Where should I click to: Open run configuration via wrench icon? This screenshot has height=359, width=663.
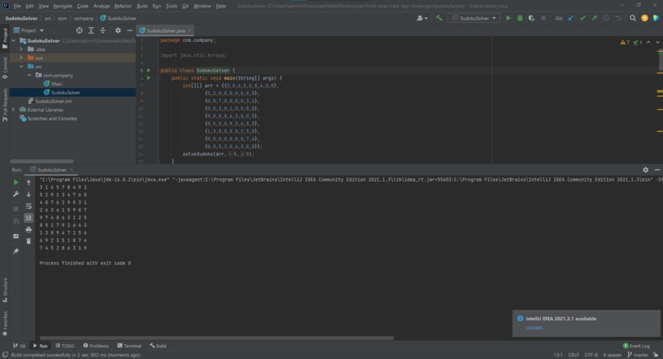16,194
